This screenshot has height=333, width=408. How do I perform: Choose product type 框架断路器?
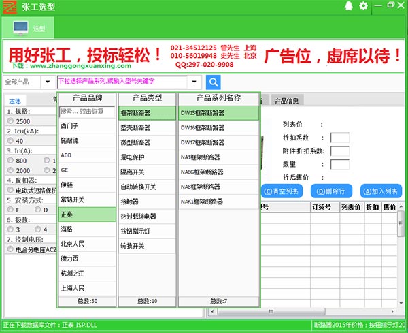click(148, 113)
